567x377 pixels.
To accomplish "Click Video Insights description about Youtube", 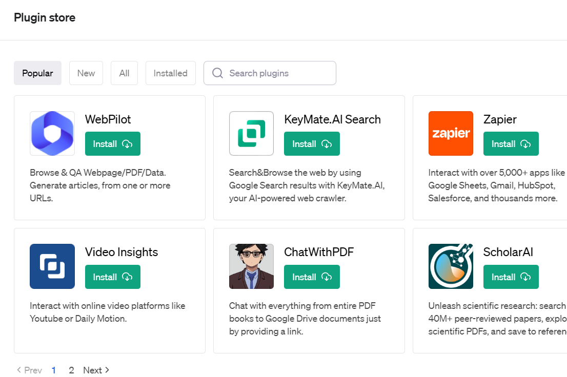I will pos(107,312).
